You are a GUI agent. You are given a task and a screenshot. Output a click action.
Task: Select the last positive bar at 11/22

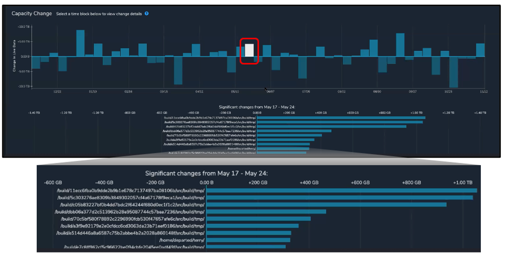click(480, 50)
